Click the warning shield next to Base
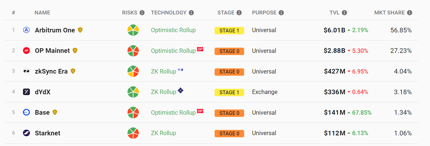 click(x=55, y=112)
